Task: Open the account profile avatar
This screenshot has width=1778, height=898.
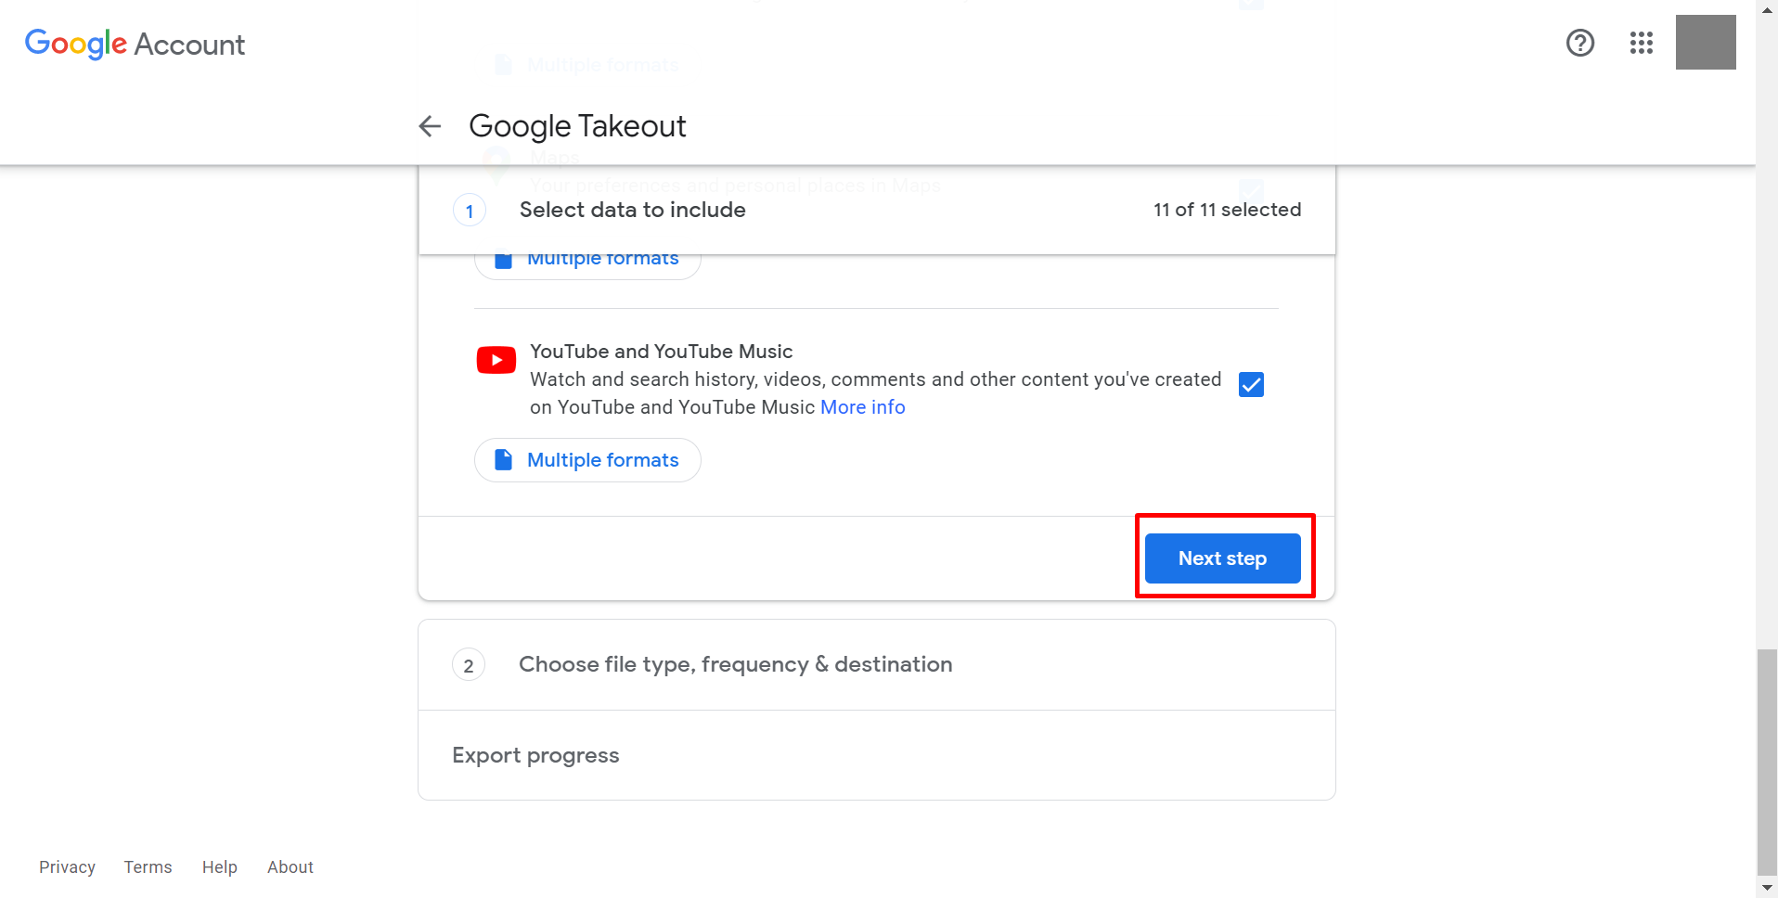Action: pyautogui.click(x=1705, y=42)
